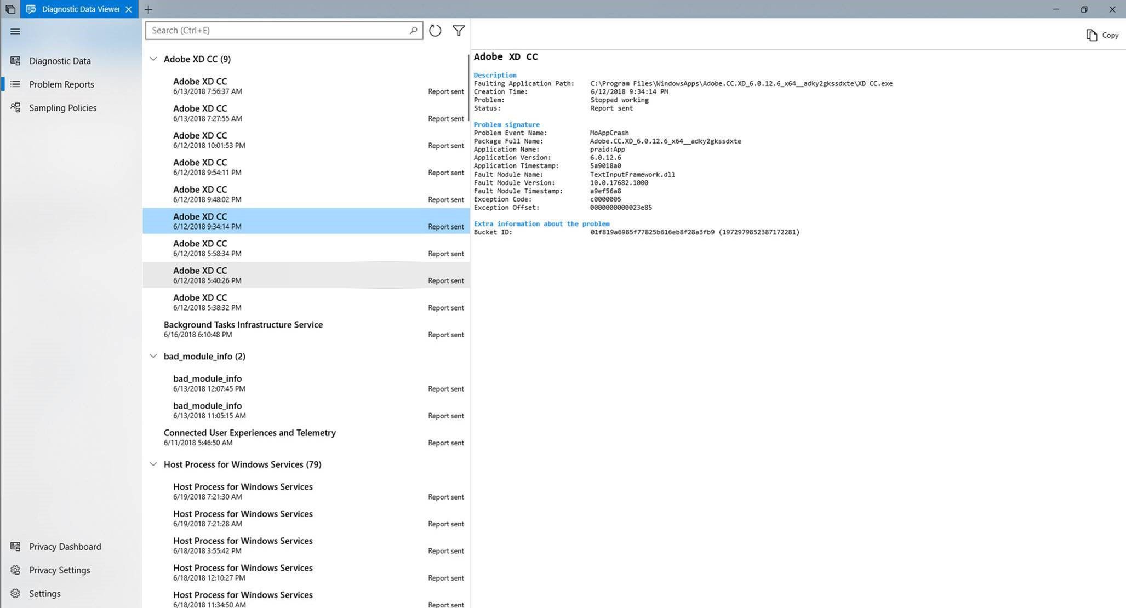Open the filter funnel icon
1126x608 pixels.
(x=459, y=31)
